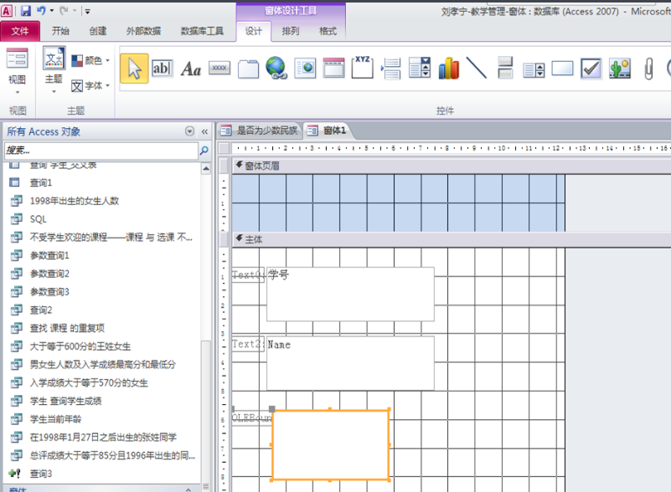Insert a Hyperlink control
The image size is (671, 492).
(x=276, y=69)
